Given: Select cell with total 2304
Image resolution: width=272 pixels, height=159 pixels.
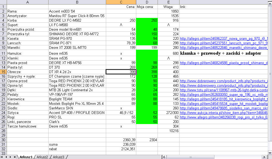Looking at the screenshot, I should point(147,140).
